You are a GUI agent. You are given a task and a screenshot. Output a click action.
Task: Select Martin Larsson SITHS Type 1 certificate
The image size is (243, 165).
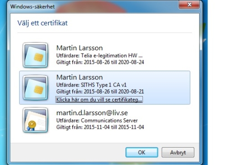[105, 87]
